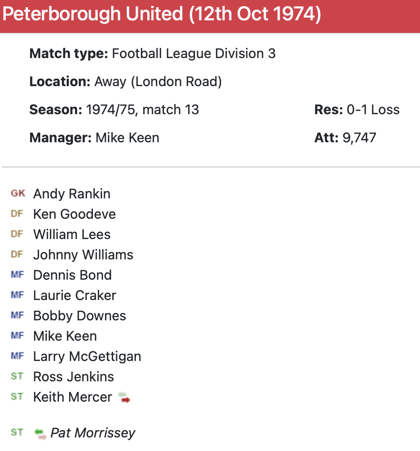Click the Peterborough United match title header
The height and width of the screenshot is (451, 420).
pos(162,15)
